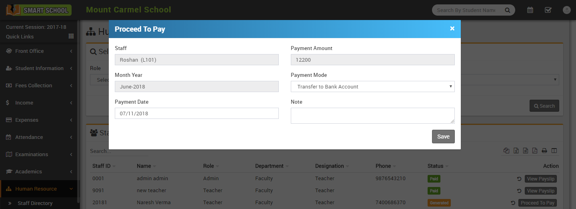Screen dimensions: 576x209
Task: Click the Payment Date field
Action: click(x=196, y=113)
